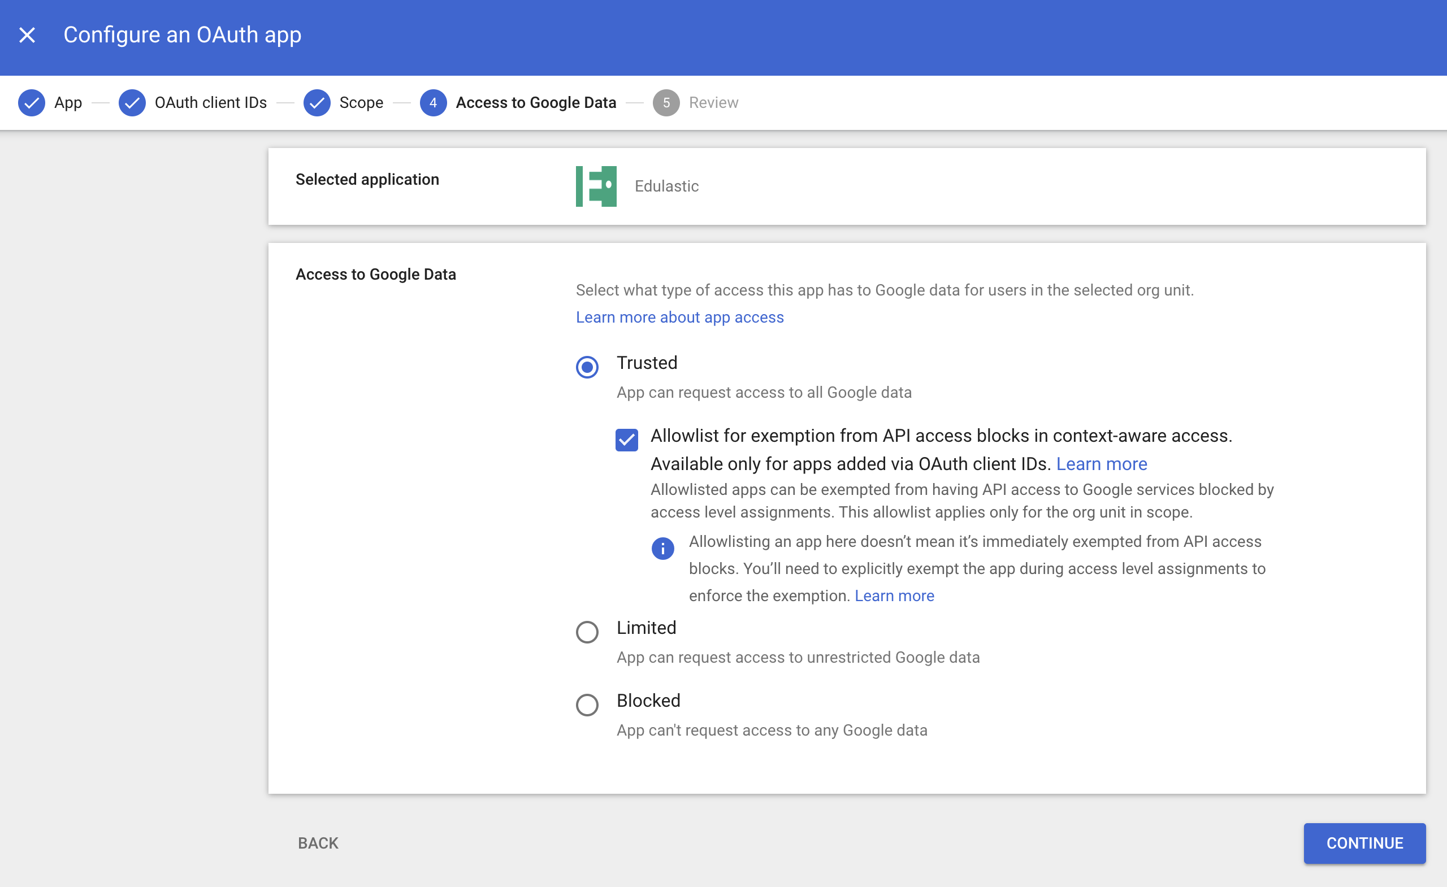This screenshot has height=887, width=1447.
Task: Click the Limited option label
Action: [647, 628]
